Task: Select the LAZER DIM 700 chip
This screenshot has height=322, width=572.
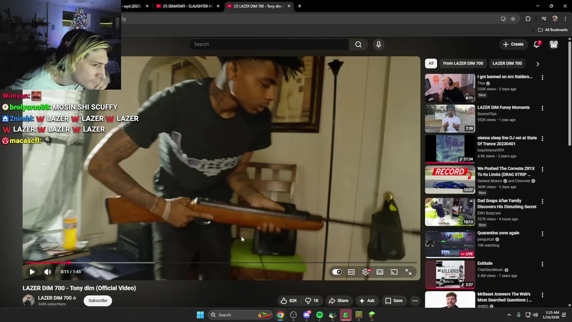Action: [507, 64]
